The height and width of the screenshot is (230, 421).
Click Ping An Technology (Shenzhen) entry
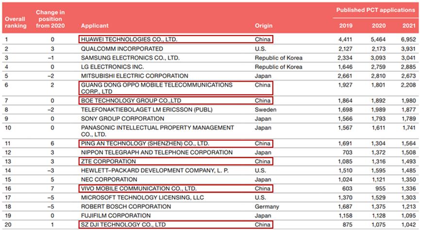tap(145, 144)
